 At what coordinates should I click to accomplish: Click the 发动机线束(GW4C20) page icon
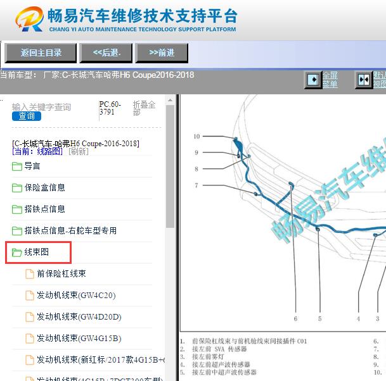[30, 296]
